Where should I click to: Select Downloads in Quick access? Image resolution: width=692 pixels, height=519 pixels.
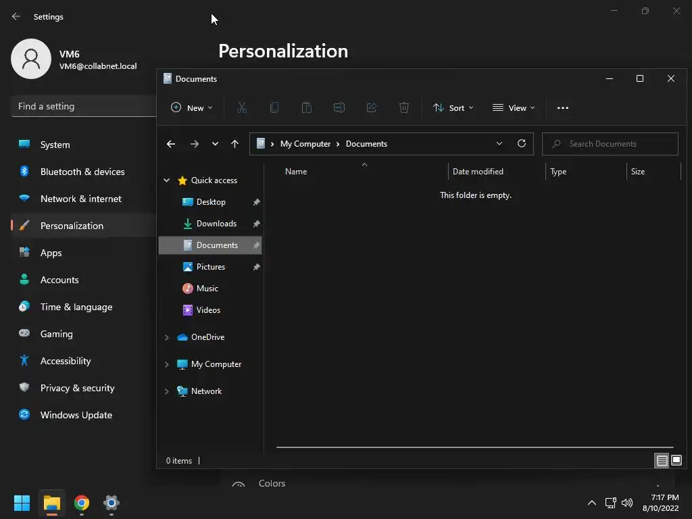(216, 224)
